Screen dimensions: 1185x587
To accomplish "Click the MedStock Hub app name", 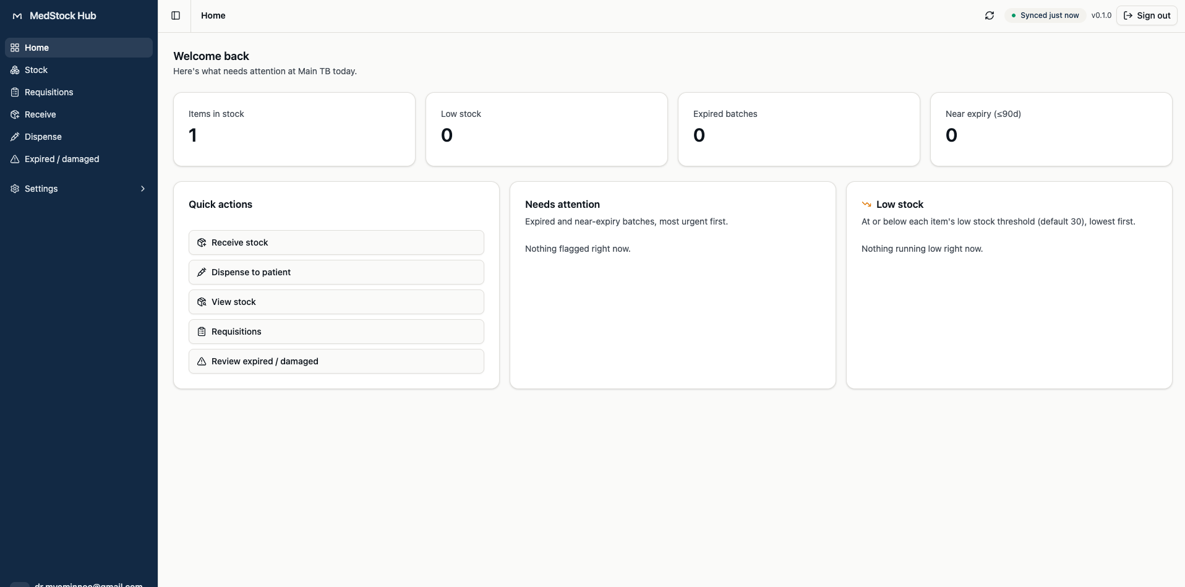I will (63, 16).
